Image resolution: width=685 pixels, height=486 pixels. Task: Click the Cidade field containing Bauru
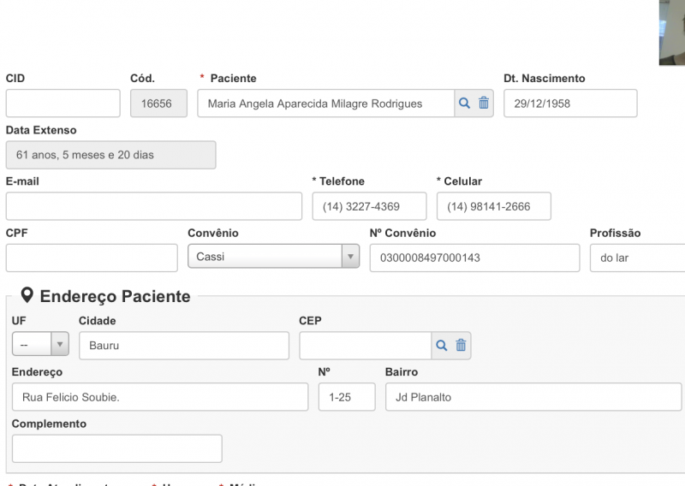(x=183, y=346)
